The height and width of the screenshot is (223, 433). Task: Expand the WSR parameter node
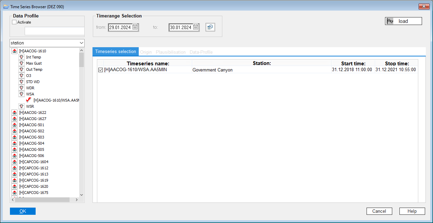(x=21, y=106)
